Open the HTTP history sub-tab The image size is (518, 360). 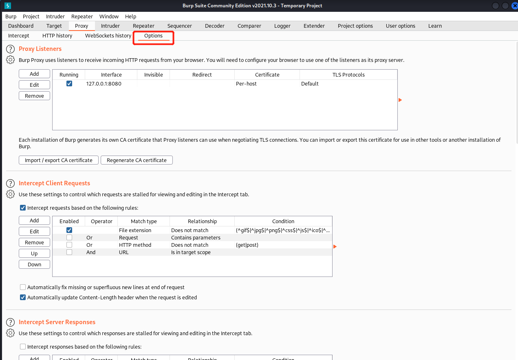(x=57, y=36)
